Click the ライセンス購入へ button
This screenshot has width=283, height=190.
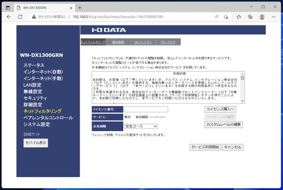point(220,109)
